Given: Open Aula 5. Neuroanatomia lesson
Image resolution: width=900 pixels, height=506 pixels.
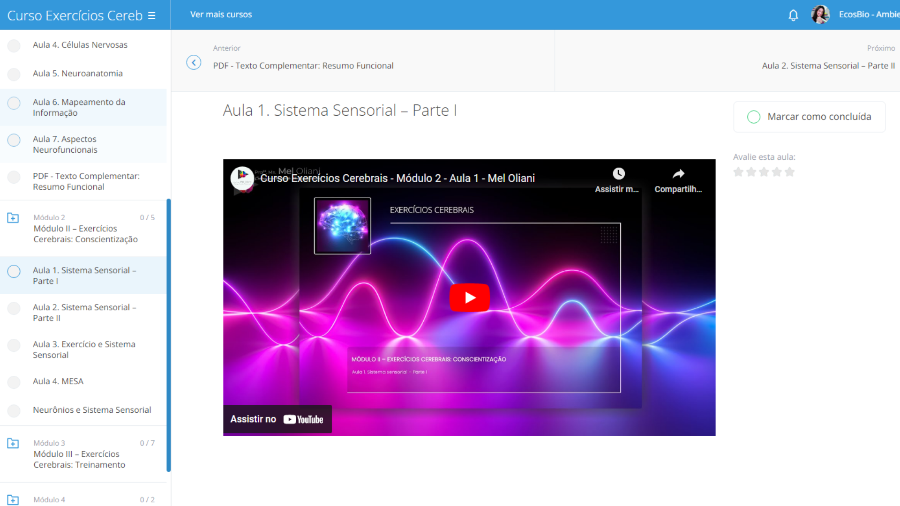Looking at the screenshot, I should 78,73.
